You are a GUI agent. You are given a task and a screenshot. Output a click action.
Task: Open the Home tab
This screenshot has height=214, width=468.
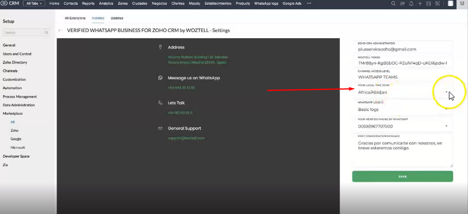click(54, 4)
